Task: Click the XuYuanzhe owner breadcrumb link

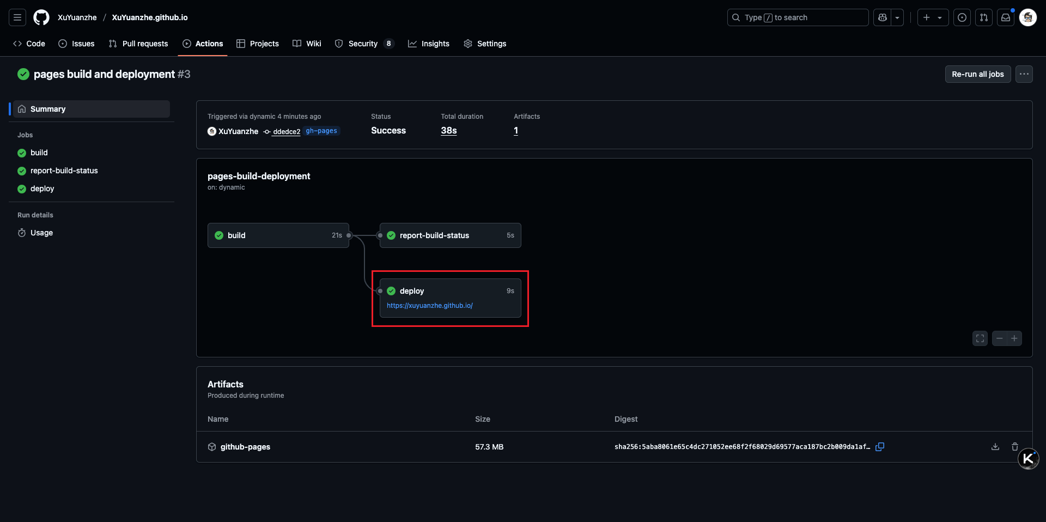Action: (x=77, y=17)
